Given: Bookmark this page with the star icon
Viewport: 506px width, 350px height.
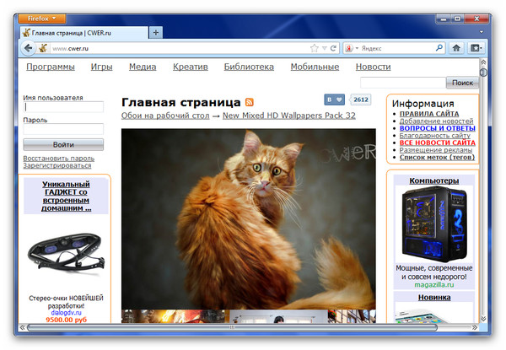Looking at the screenshot, I should coord(314,48).
